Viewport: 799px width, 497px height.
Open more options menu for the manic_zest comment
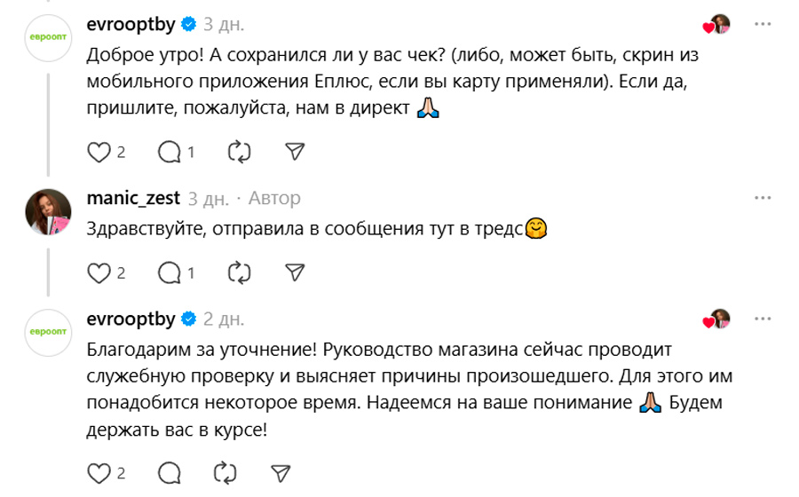[x=762, y=197]
